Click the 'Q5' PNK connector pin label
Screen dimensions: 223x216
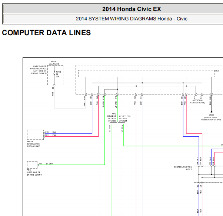click(x=97, y=97)
